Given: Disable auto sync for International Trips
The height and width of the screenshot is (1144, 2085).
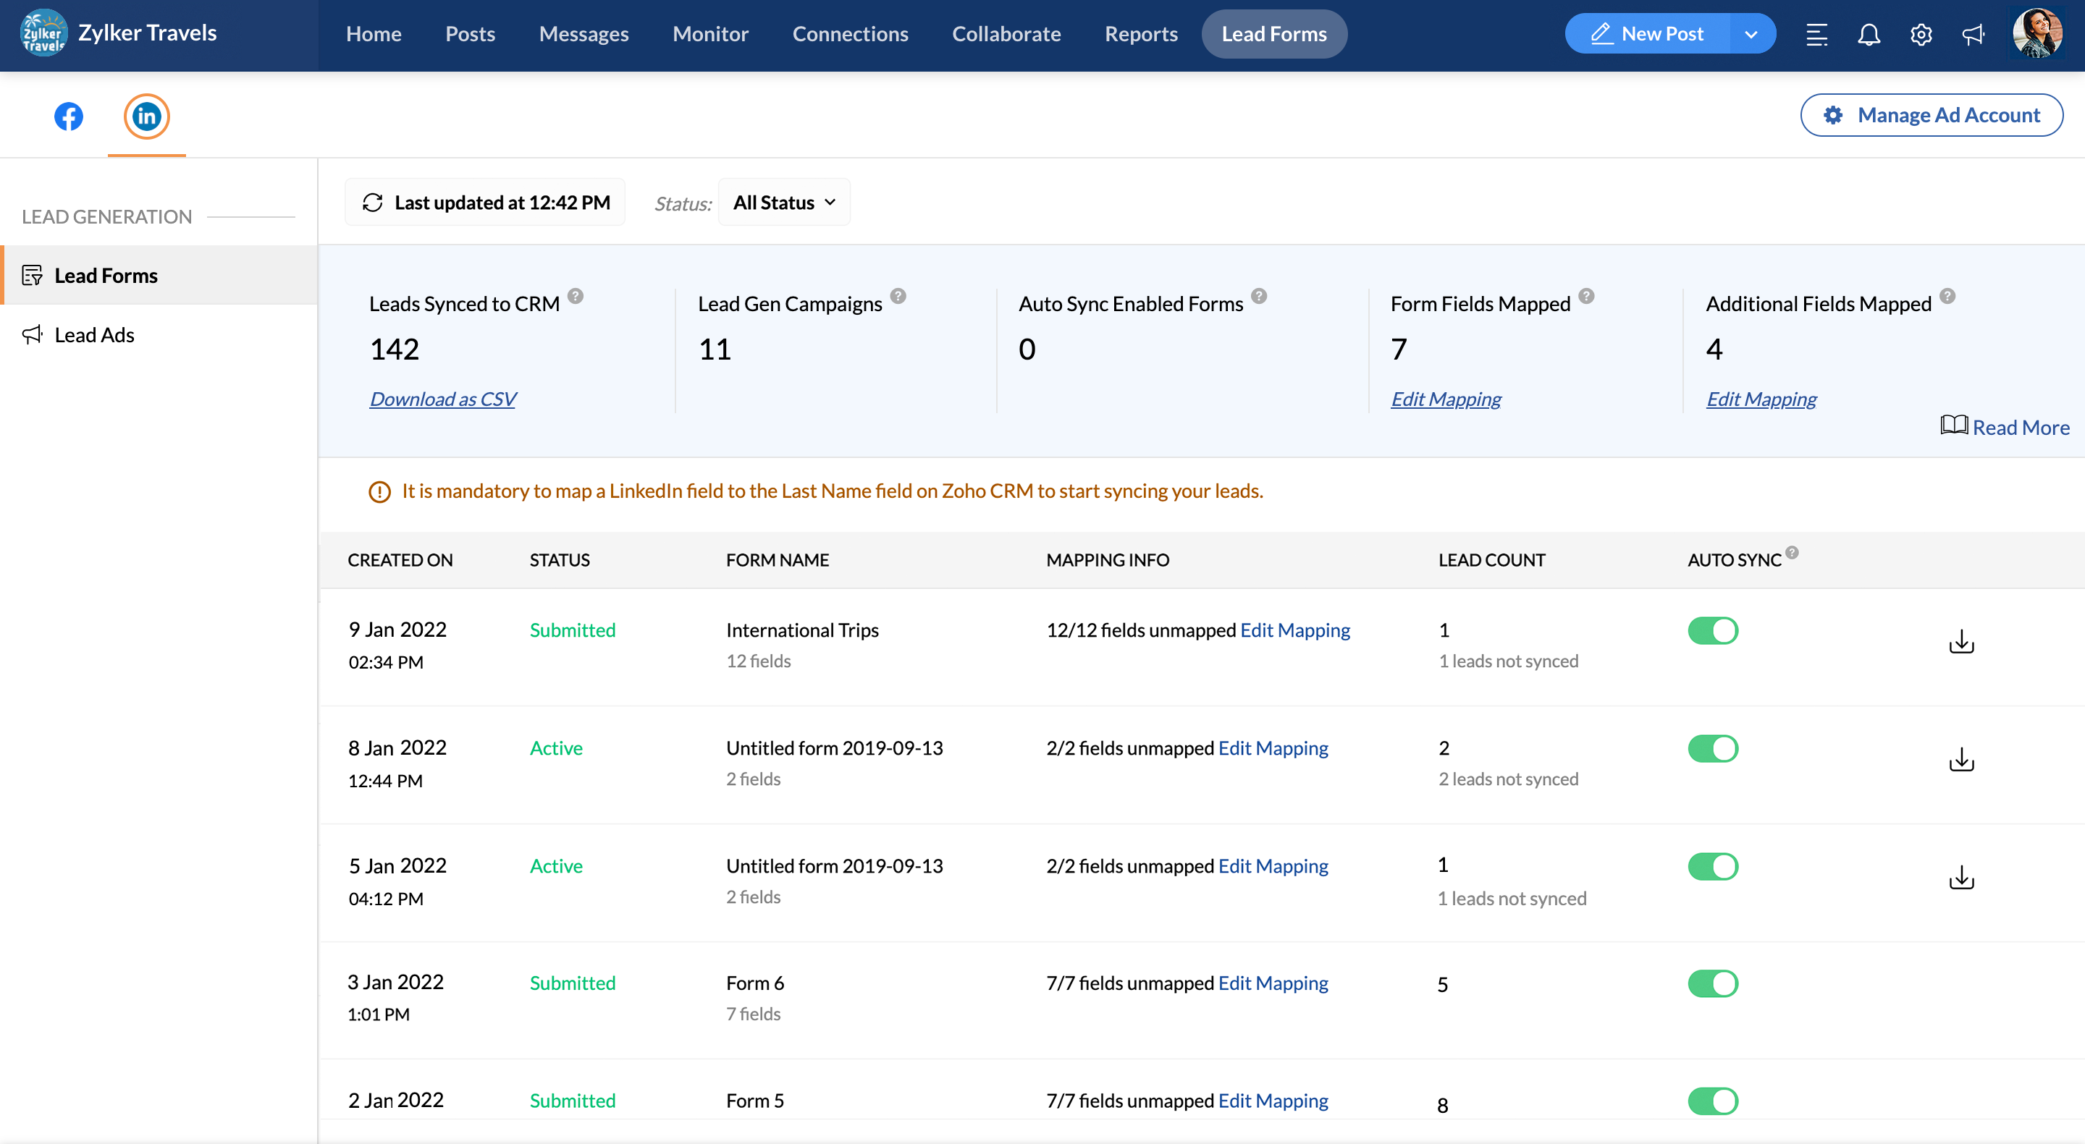Looking at the screenshot, I should click(1713, 630).
